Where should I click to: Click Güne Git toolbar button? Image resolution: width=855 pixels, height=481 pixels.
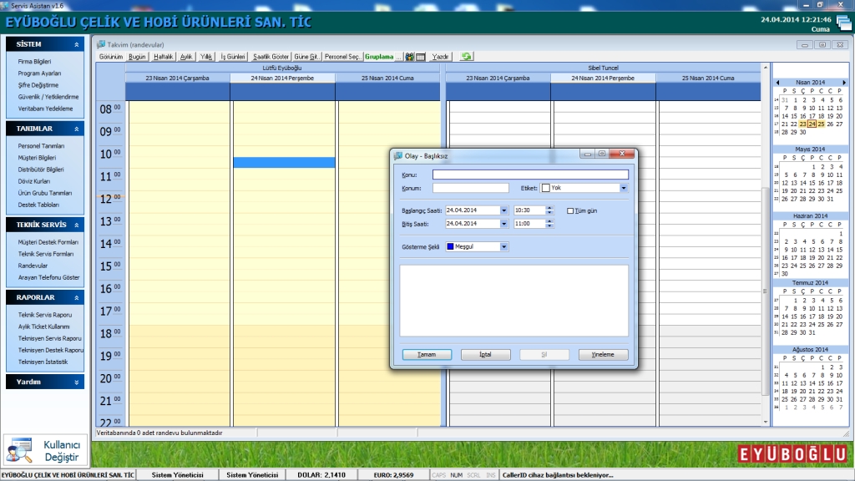(x=306, y=57)
